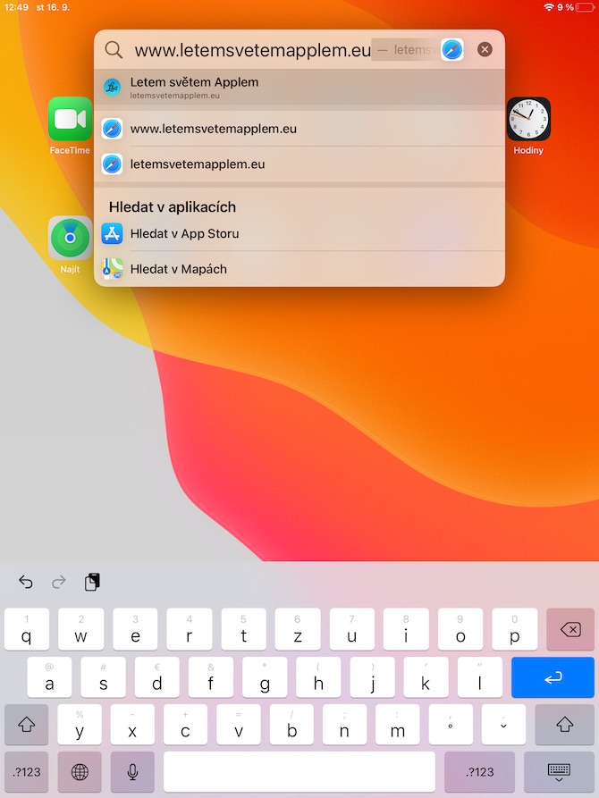
Task: Switch to numbers with left .?123 key
Action: click(x=27, y=772)
